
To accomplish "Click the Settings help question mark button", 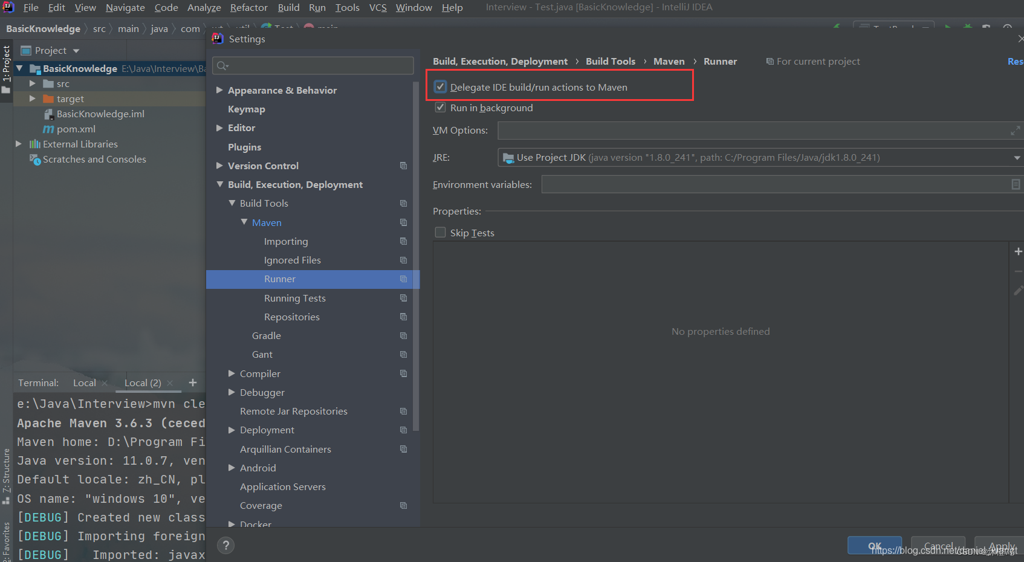I will (x=226, y=546).
